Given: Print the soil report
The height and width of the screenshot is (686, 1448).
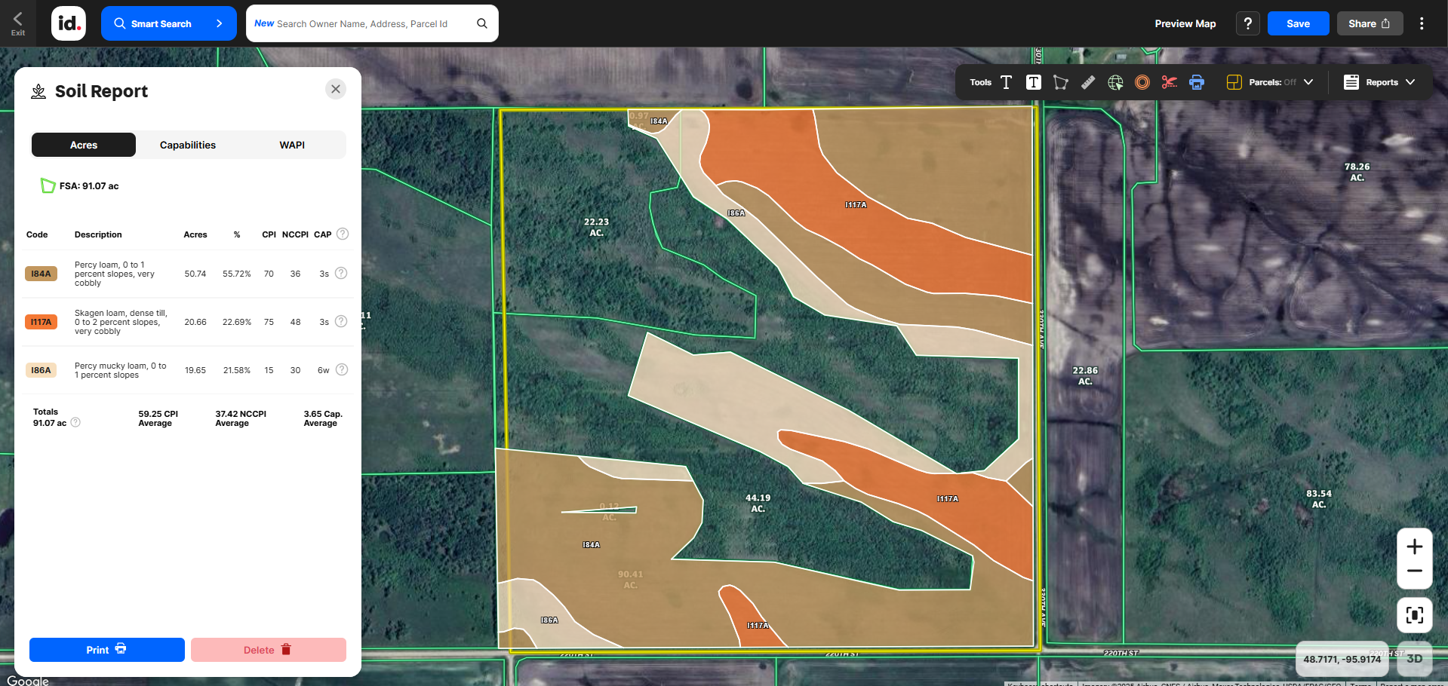Looking at the screenshot, I should 106,650.
